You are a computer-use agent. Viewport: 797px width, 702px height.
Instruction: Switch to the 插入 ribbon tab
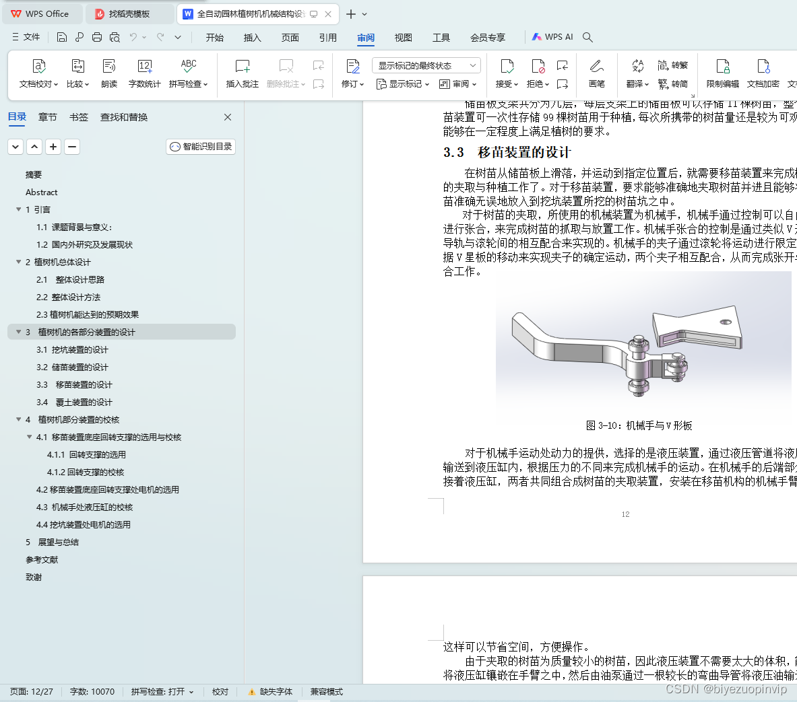click(x=252, y=38)
